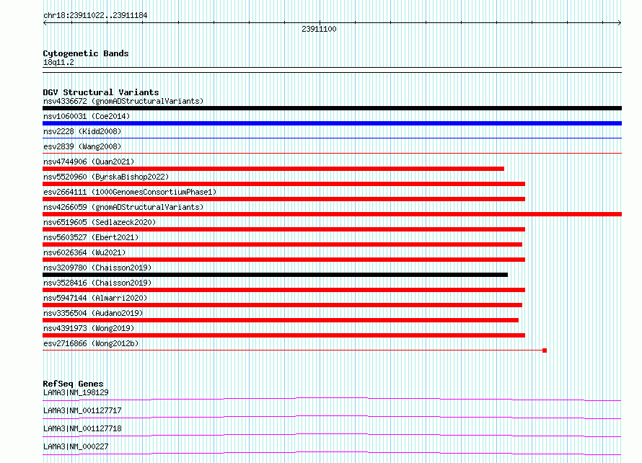Open variant nsv2228 (Kidd2008)
642x463 pixels.
pos(82,131)
